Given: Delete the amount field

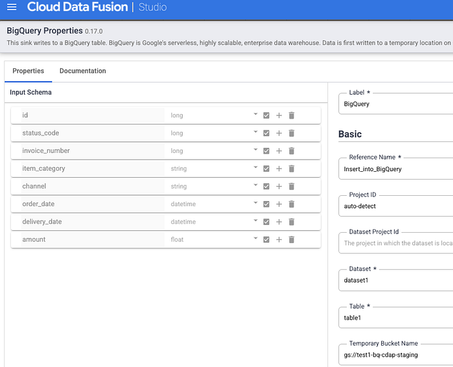Looking at the screenshot, I should tap(291, 239).
